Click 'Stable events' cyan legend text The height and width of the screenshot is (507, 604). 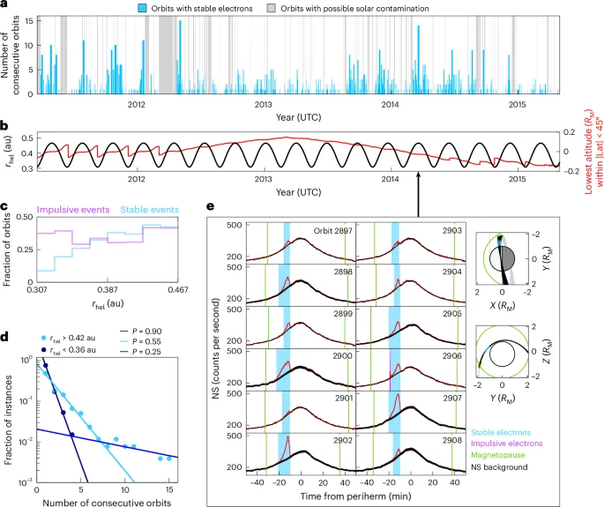pos(150,210)
